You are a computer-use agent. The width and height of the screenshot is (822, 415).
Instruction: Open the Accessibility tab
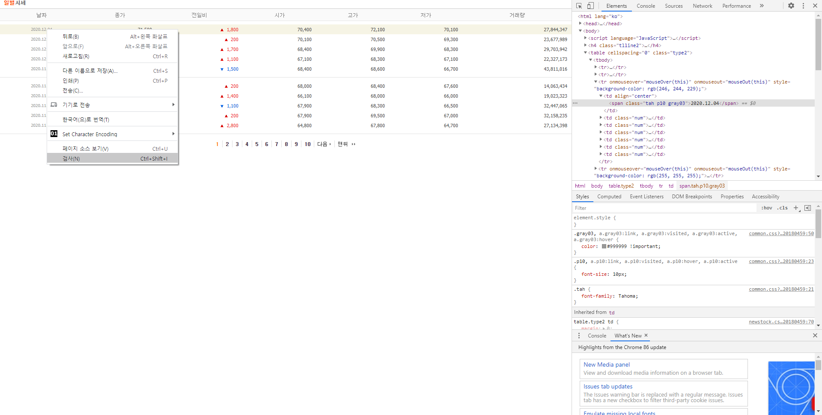click(x=765, y=197)
